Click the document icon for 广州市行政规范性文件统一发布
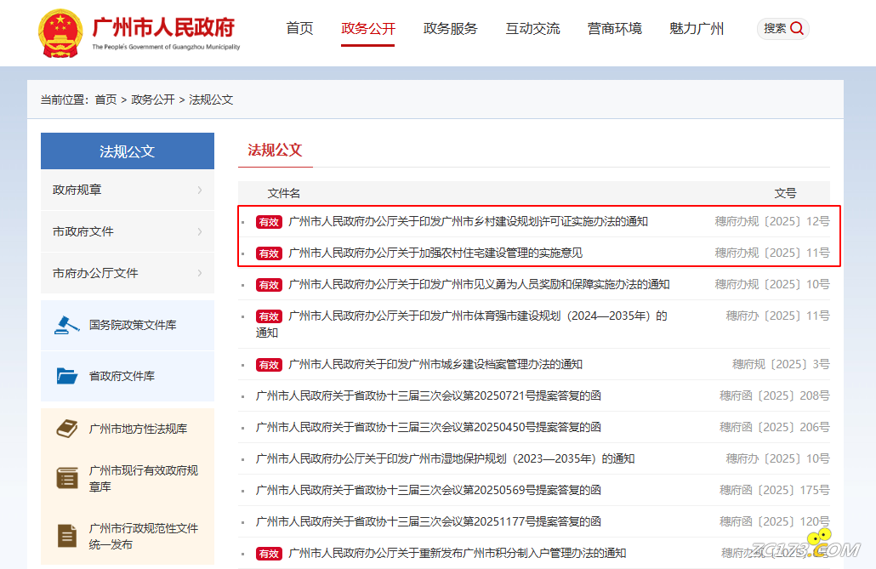Screen dimensions: 876x569 coord(67,536)
